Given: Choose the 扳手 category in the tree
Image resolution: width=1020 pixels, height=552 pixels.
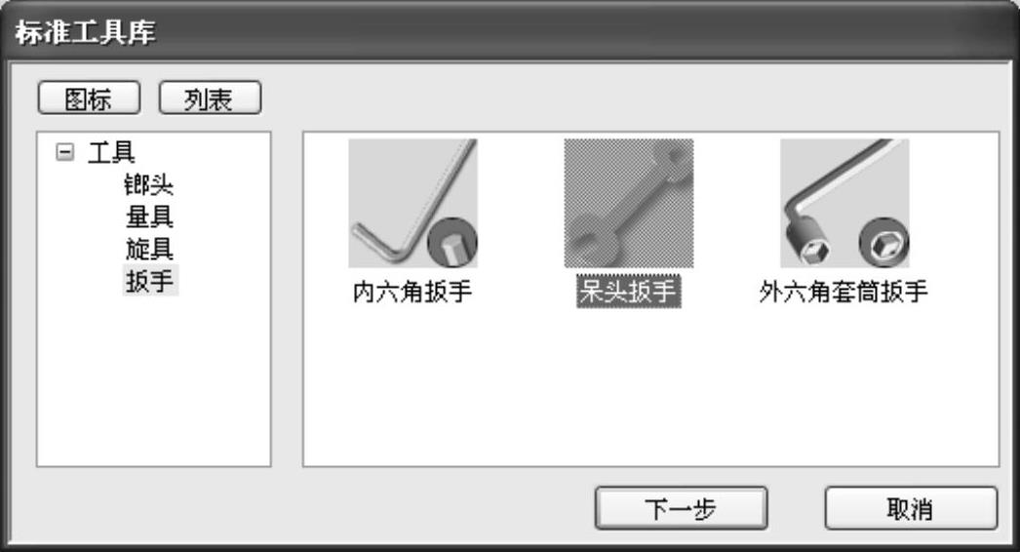Looking at the screenshot, I should pos(150,281).
